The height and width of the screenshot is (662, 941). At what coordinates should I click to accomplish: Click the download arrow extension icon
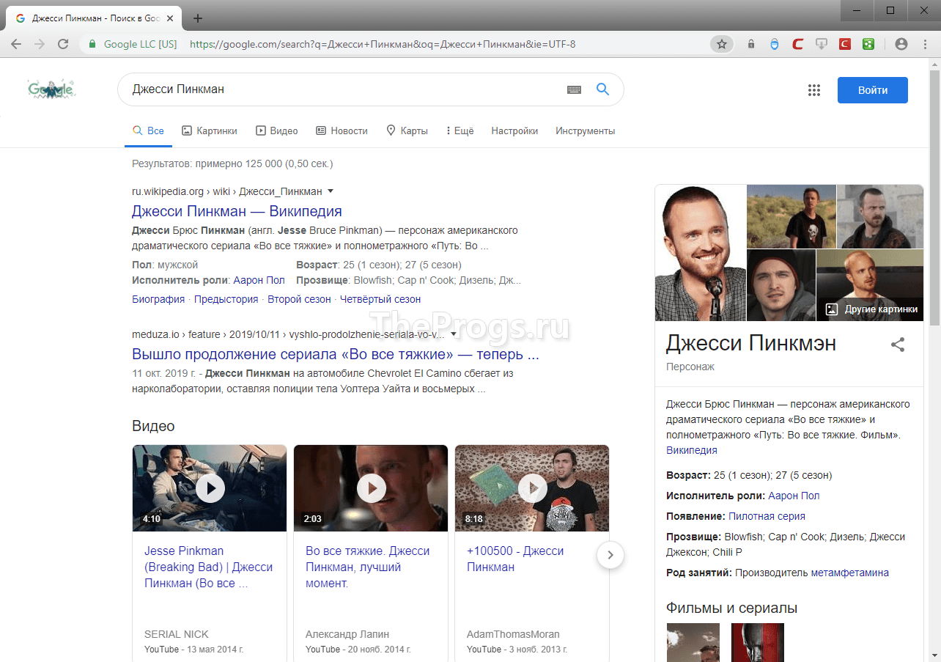pos(822,44)
